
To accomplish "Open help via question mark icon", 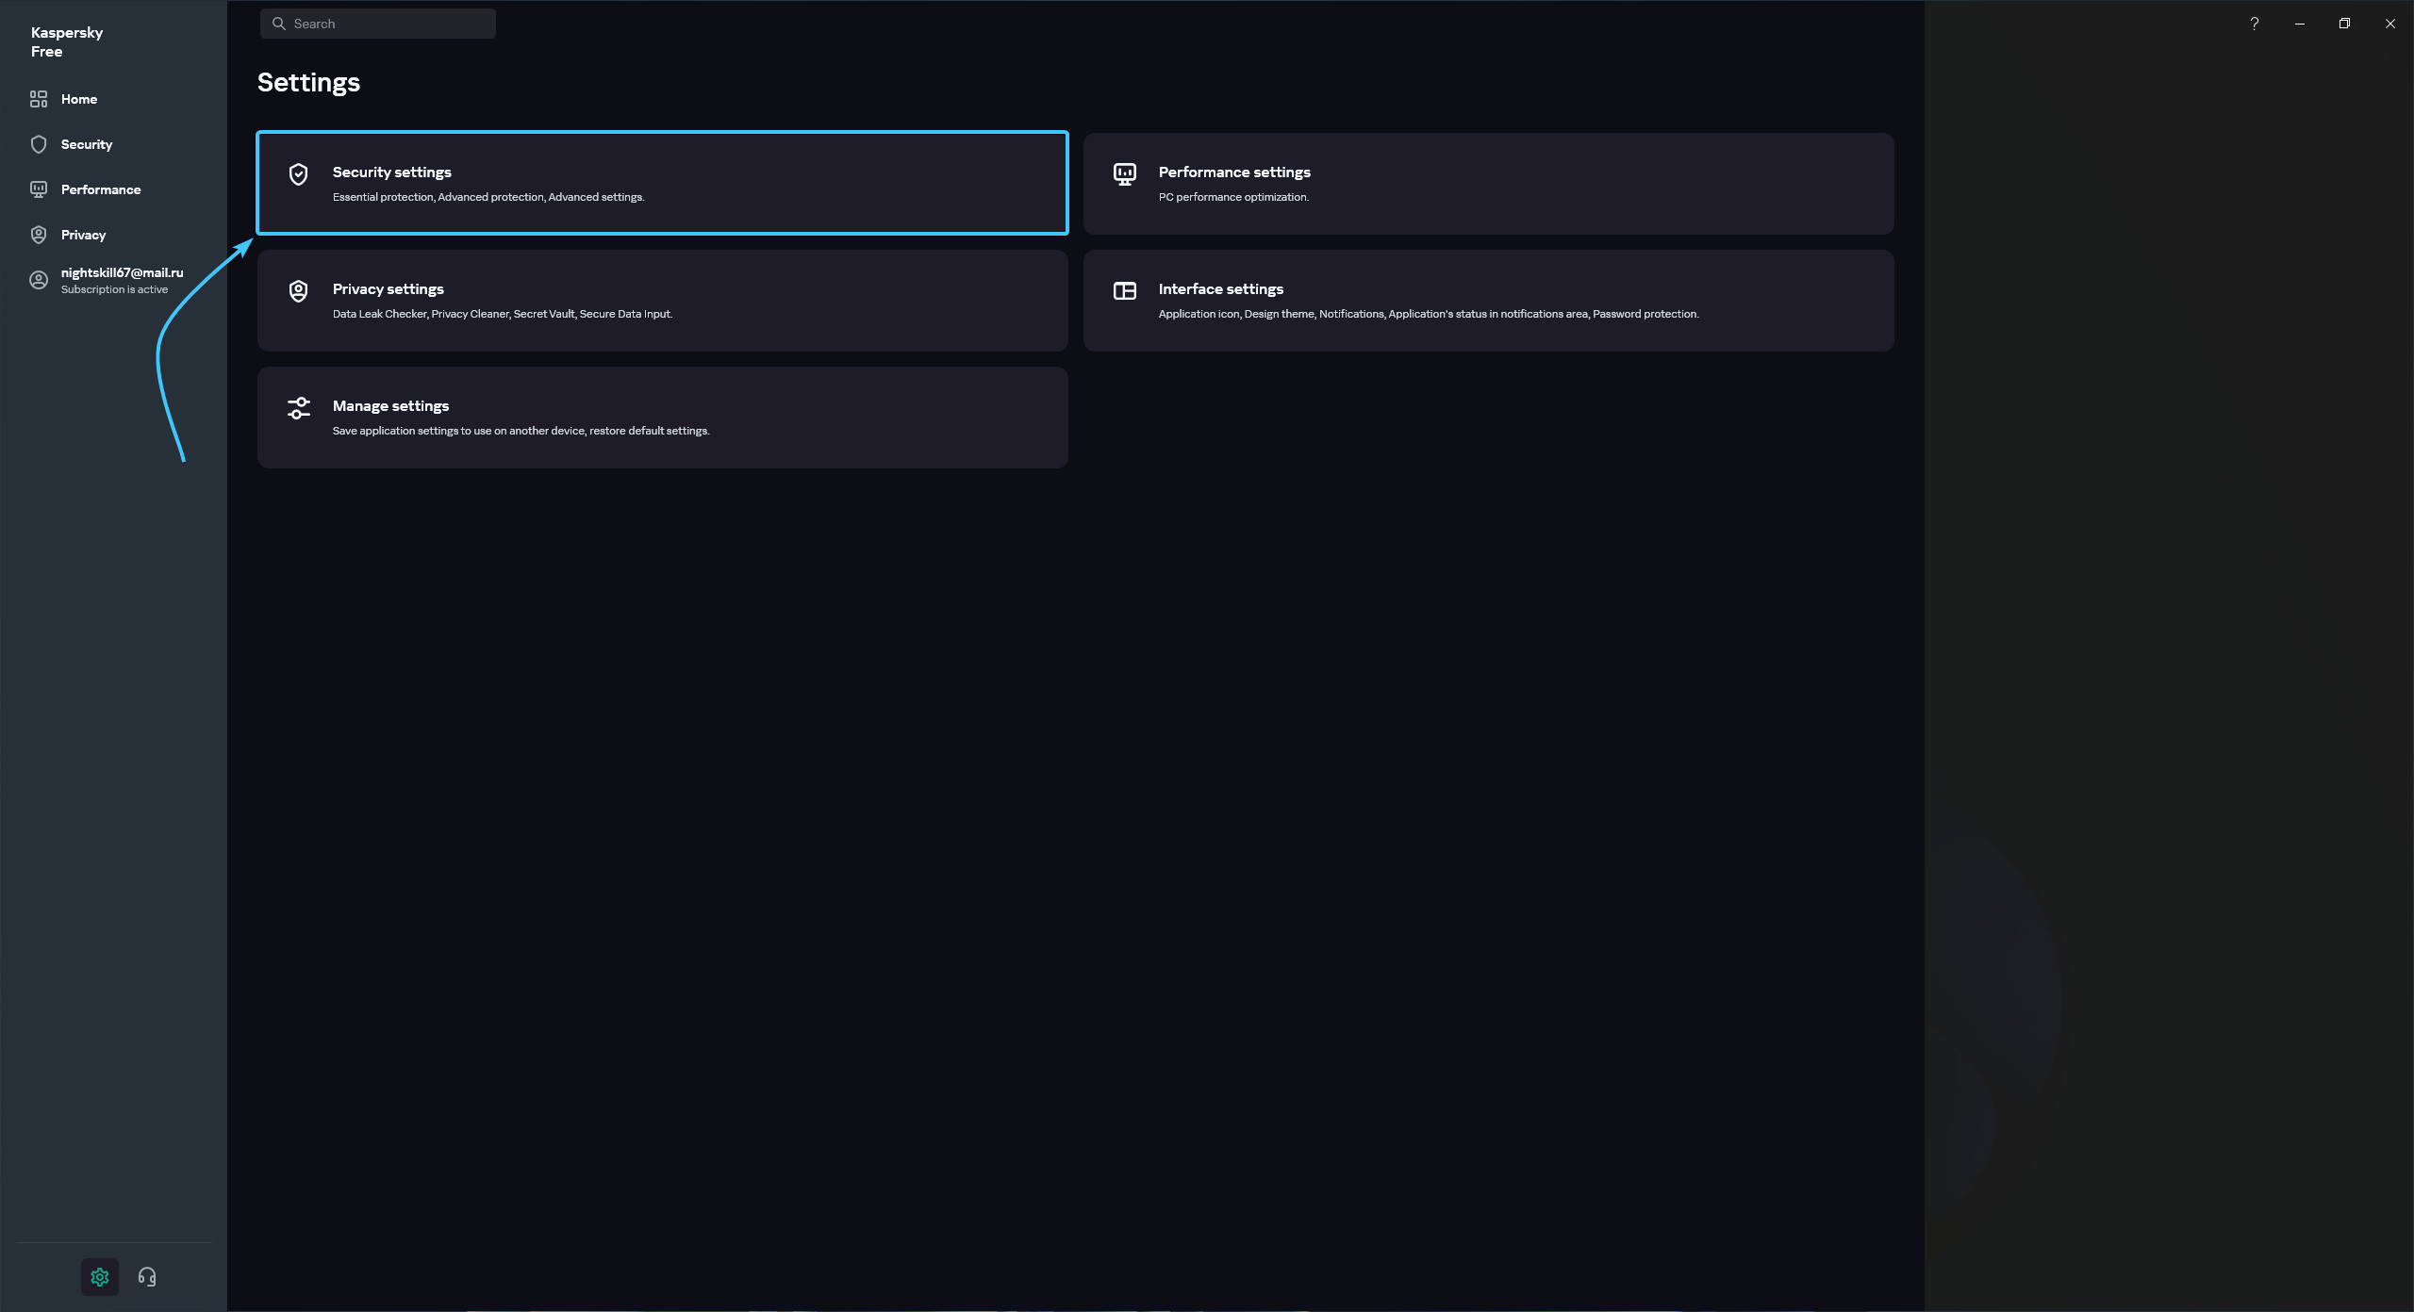I will (x=2254, y=24).
